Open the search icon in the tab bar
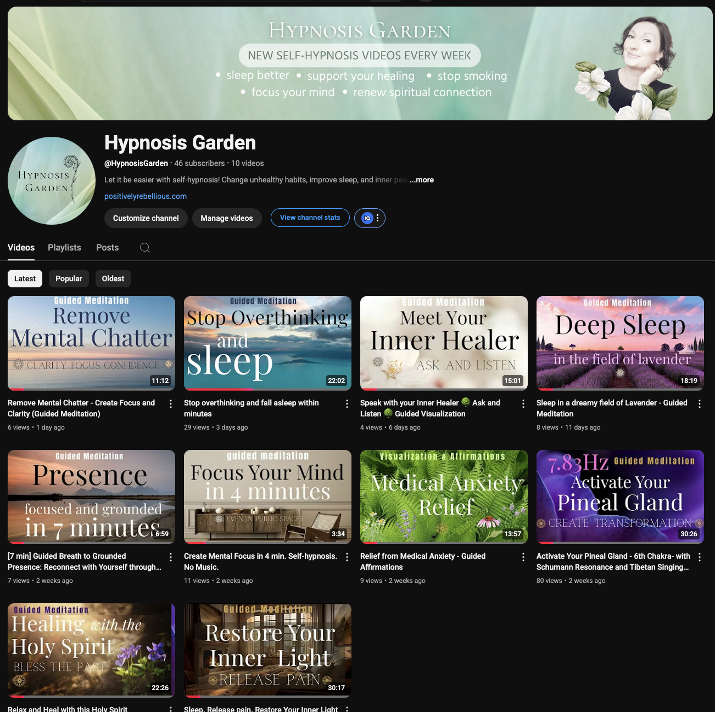715x712 pixels. pyautogui.click(x=145, y=248)
